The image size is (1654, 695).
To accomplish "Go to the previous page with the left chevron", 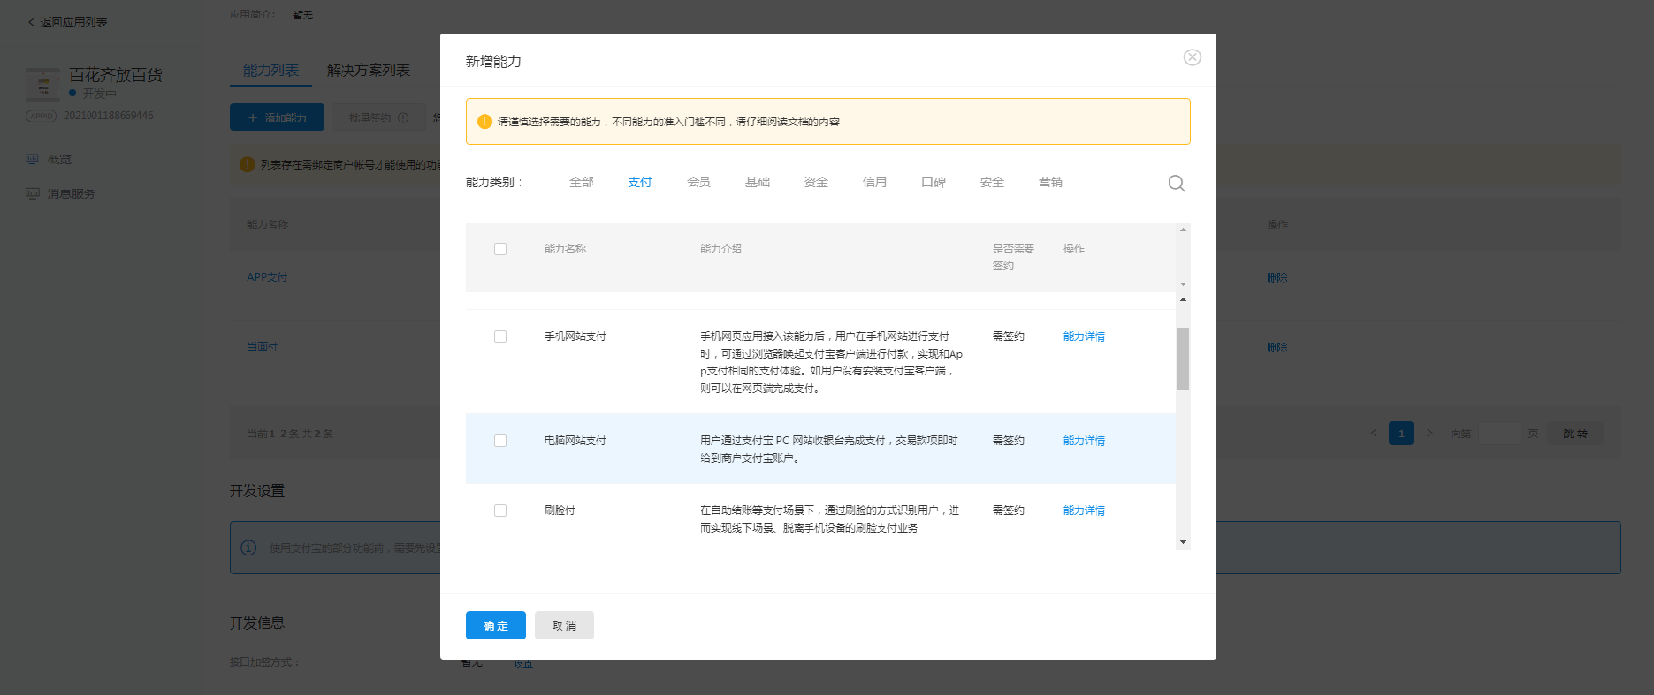I will click(1373, 434).
